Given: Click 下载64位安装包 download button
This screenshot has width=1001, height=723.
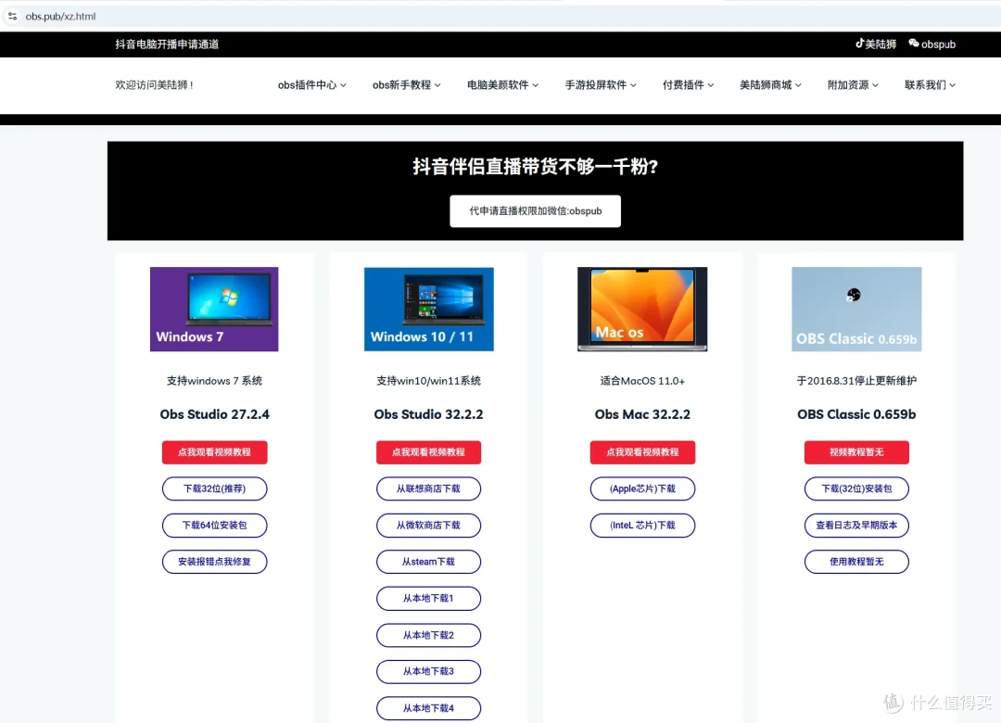Looking at the screenshot, I should coord(214,525).
